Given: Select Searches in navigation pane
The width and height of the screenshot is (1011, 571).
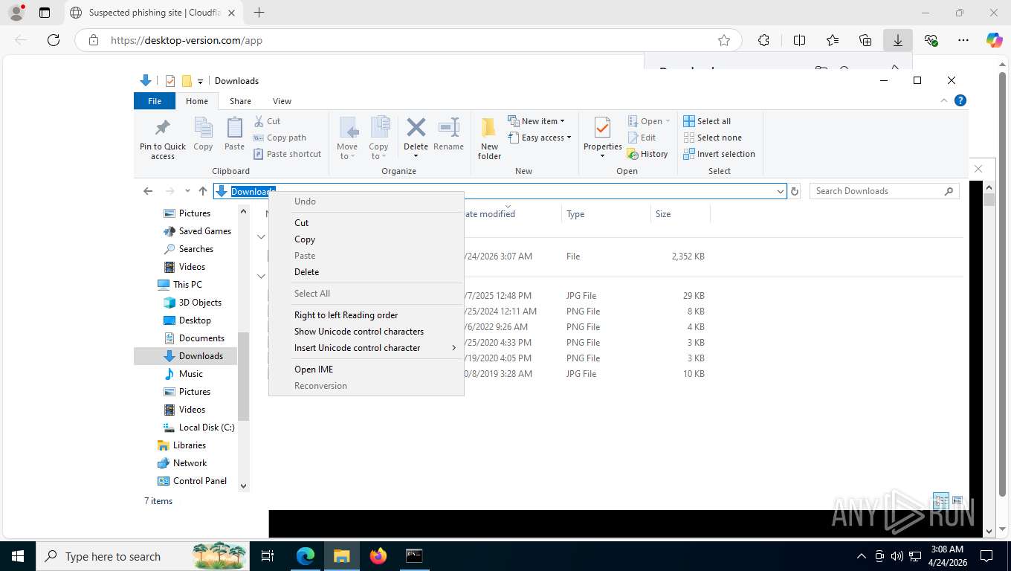Looking at the screenshot, I should pos(188,249).
